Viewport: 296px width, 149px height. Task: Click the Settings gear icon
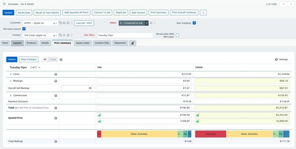click(x=276, y=60)
